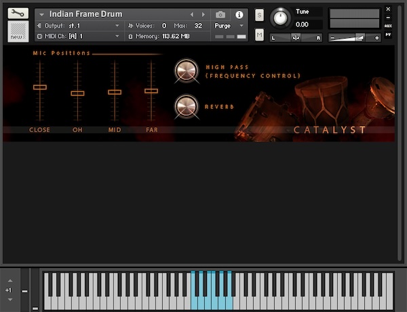
Task: Click the Max voices value field
Action: 198,26
